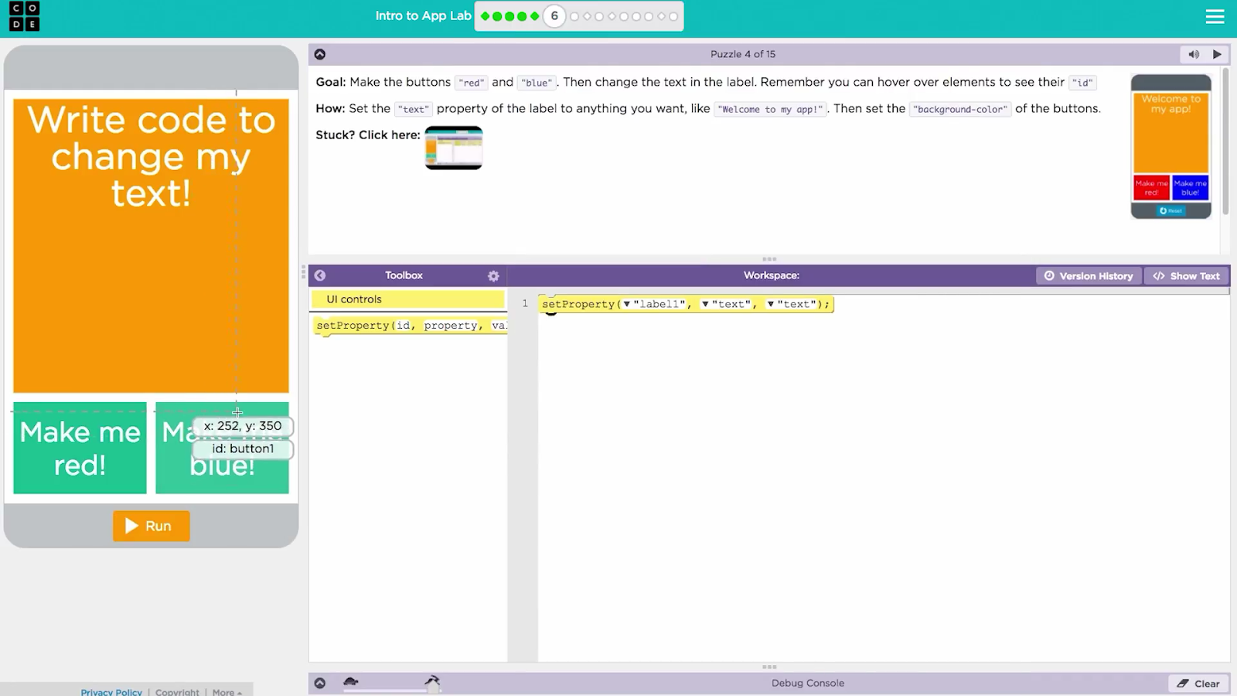Toggle Show Text code view
1237x696 pixels.
click(1186, 276)
